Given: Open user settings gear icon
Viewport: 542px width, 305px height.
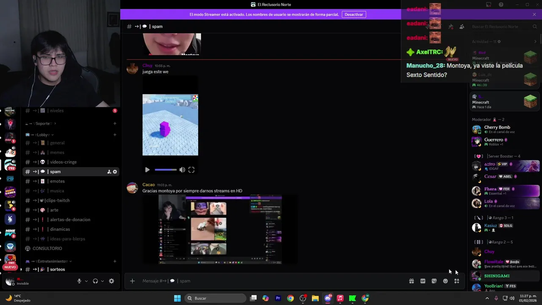Looking at the screenshot, I should pos(111,281).
